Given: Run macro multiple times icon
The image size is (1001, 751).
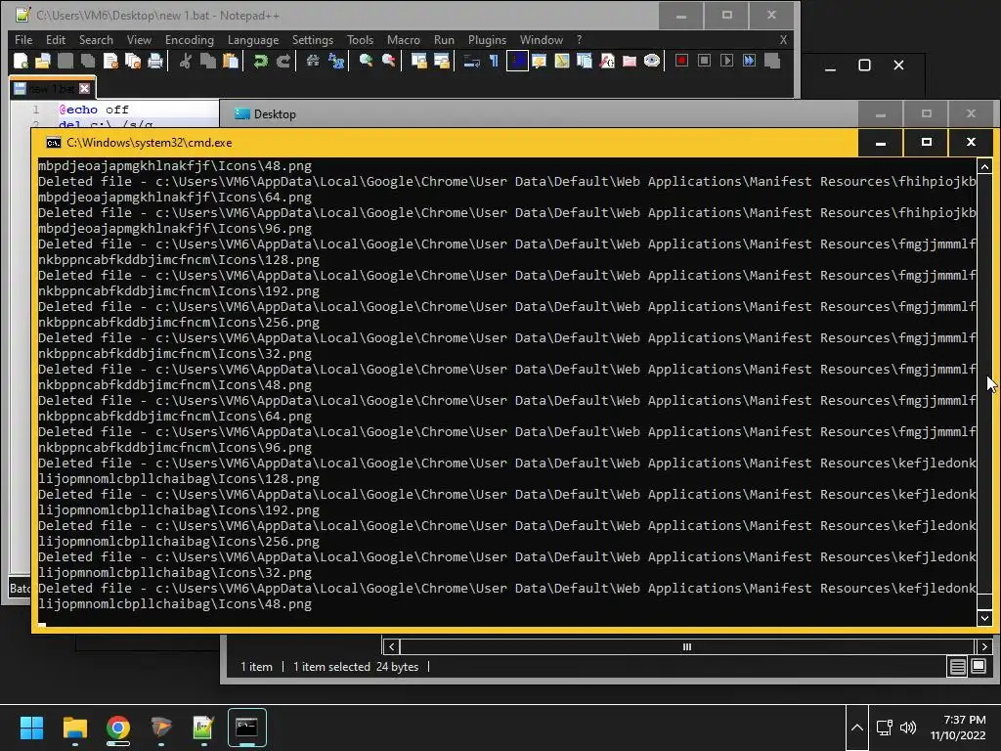Looking at the screenshot, I should click(x=750, y=61).
